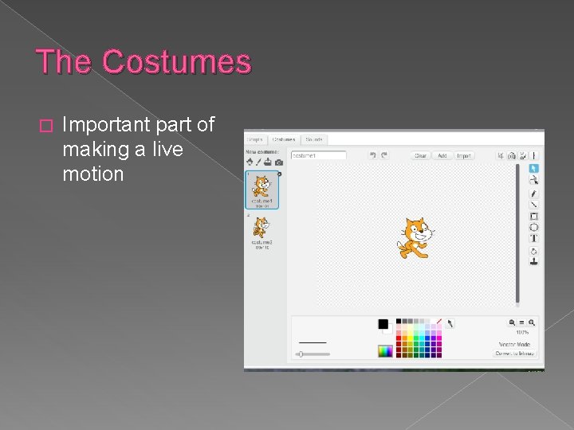
Task: Zoom out the paint canvas
Action: tap(512, 322)
